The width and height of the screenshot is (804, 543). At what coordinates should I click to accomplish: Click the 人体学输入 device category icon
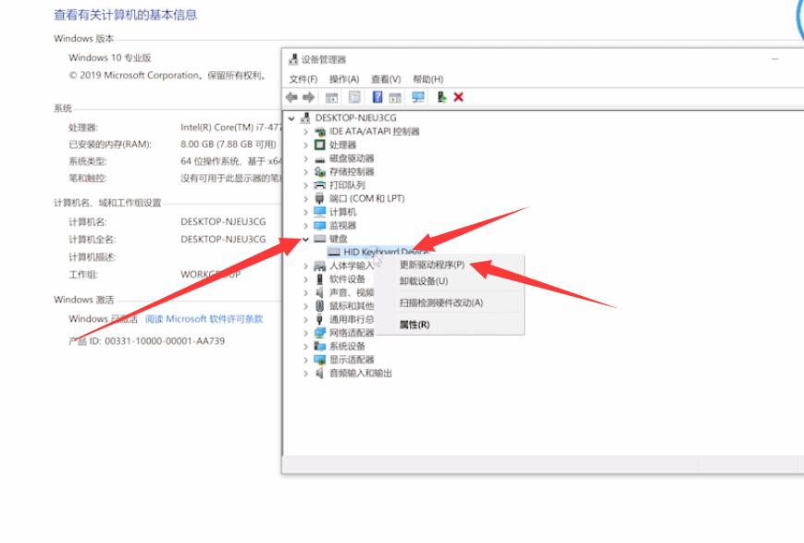coord(319,265)
